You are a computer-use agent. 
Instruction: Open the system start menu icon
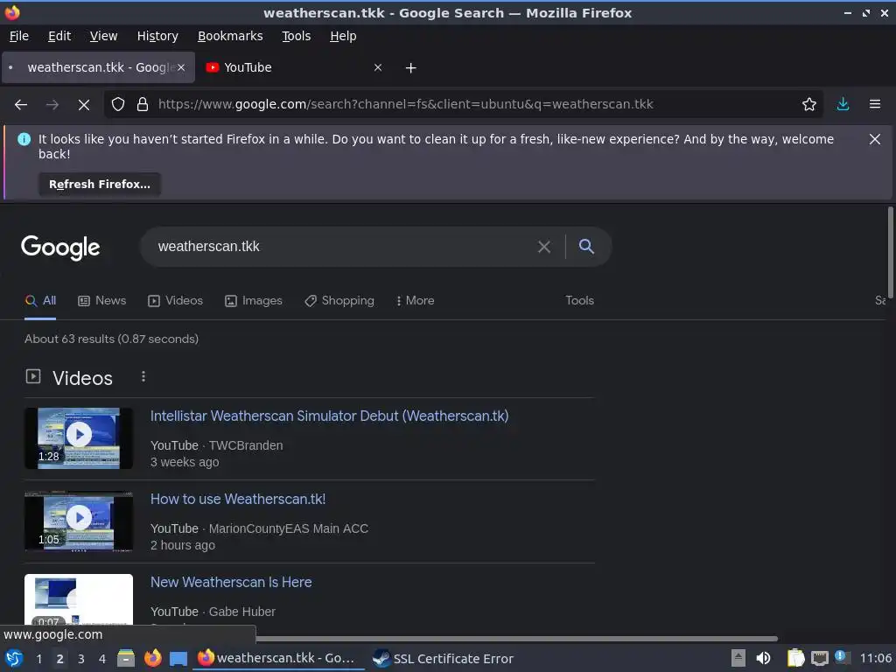(14, 659)
